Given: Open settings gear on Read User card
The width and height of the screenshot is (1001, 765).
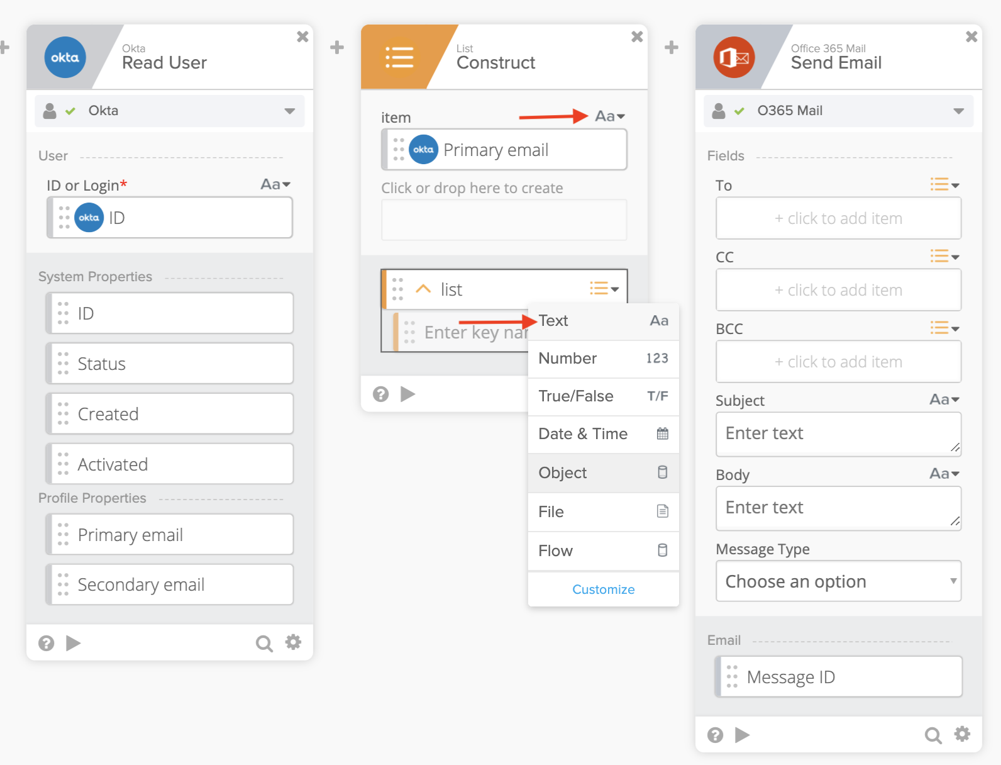Looking at the screenshot, I should 293,642.
